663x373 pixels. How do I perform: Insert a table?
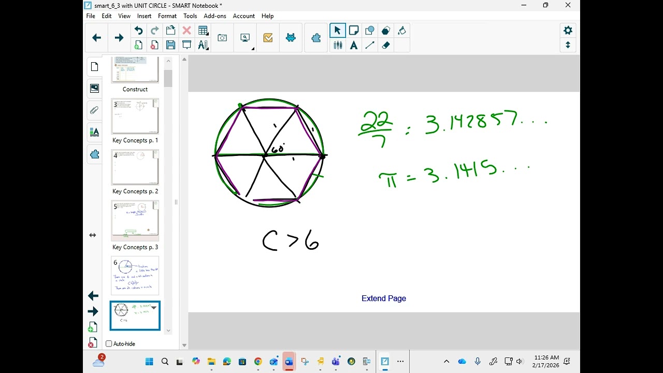[203, 31]
